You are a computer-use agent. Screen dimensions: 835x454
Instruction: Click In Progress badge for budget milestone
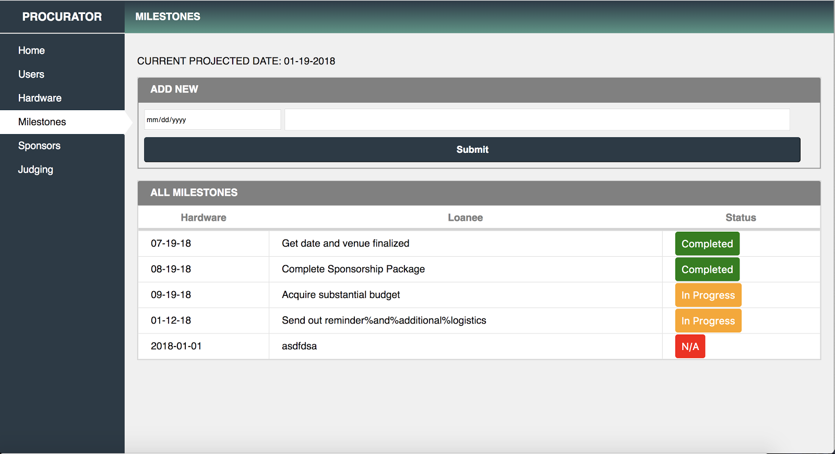708,295
